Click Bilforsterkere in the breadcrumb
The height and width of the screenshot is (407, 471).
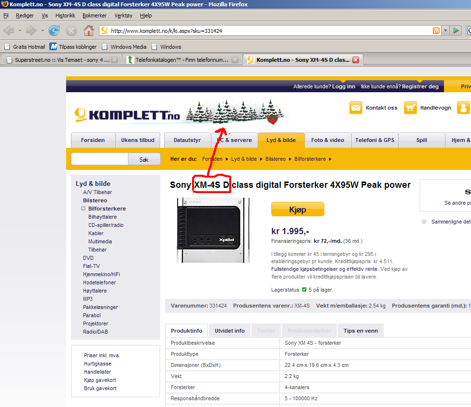pyautogui.click(x=310, y=159)
